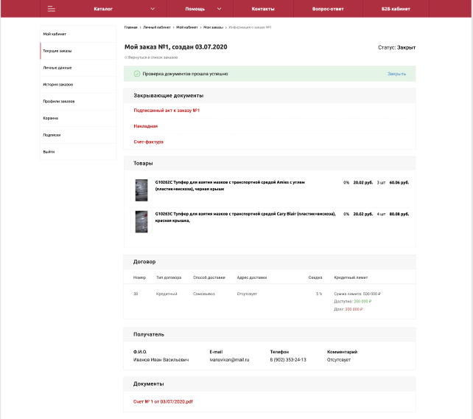Open the Счет-фактура document link
This screenshot has width=473, height=419.
pyautogui.click(x=148, y=142)
